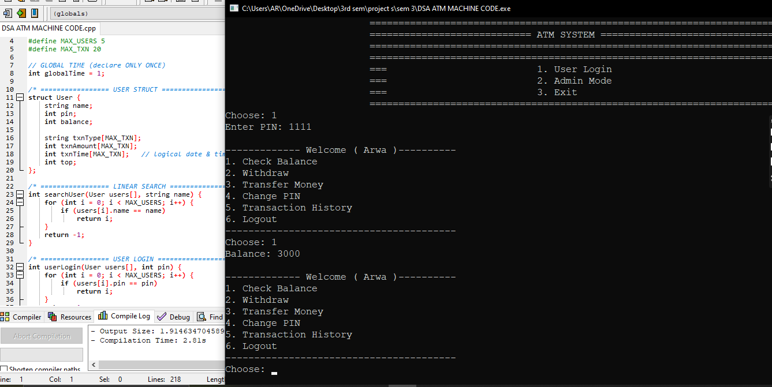Collapse the searchUser function fold
Screen dimensions: 772x387
click(x=20, y=194)
